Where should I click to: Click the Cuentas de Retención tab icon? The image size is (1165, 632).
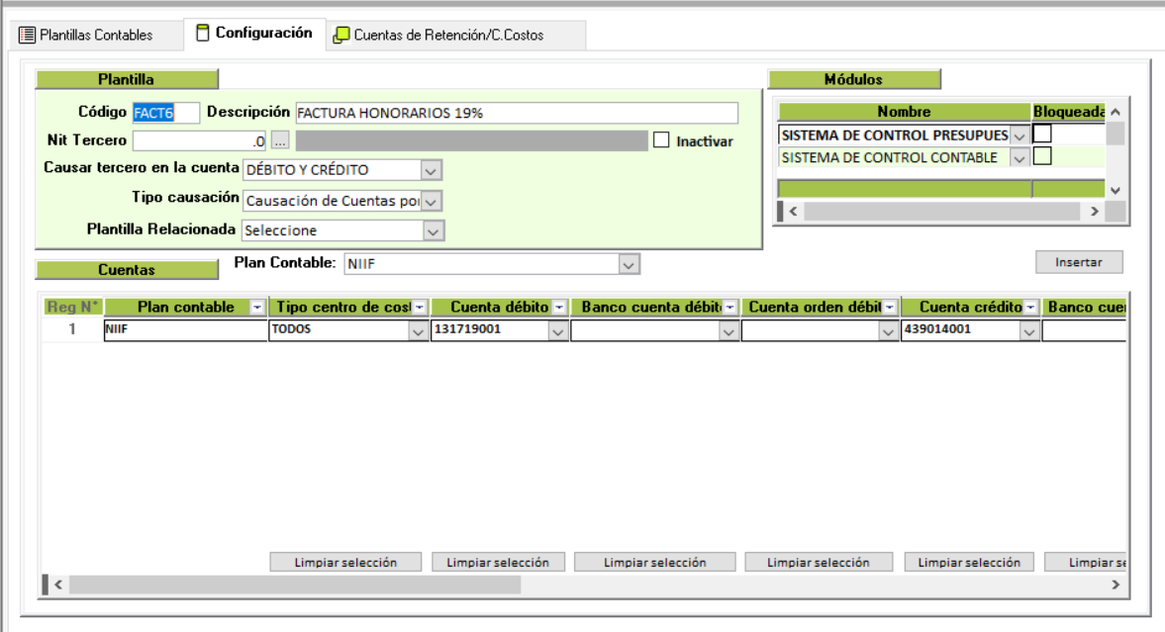(x=341, y=35)
